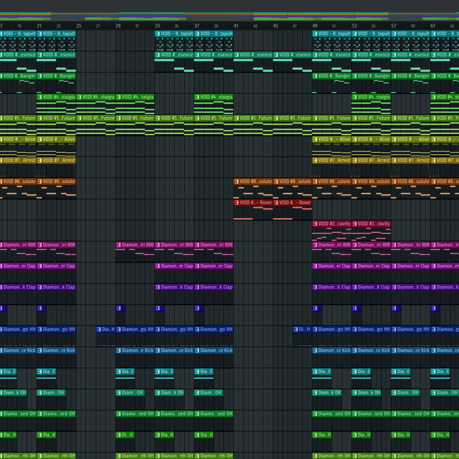The height and width of the screenshot is (459, 459).
Task: Open the clip menu of VOID tapult at bar 33
Action: (x=158, y=34)
